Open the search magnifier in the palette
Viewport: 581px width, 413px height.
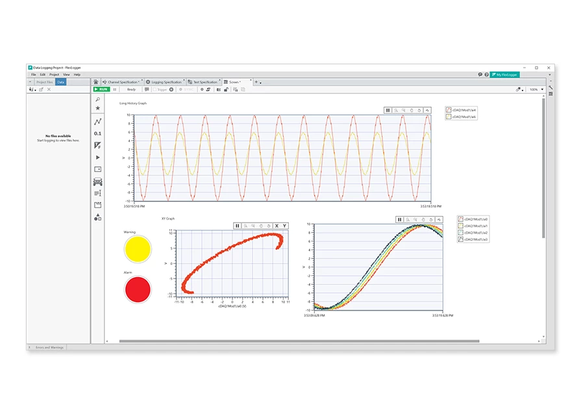pos(97,99)
